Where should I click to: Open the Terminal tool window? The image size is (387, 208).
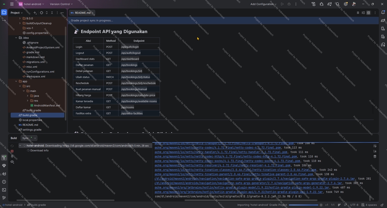click(x=4, y=190)
